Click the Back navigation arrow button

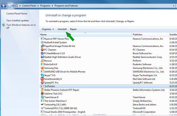pyautogui.click(x=4, y=6)
